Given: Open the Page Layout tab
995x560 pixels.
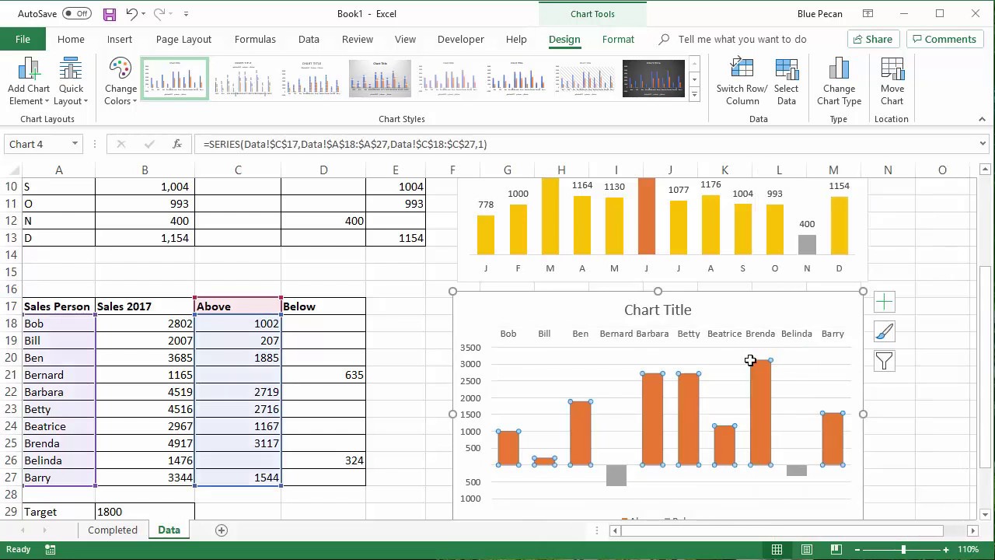Looking at the screenshot, I should coord(183,39).
